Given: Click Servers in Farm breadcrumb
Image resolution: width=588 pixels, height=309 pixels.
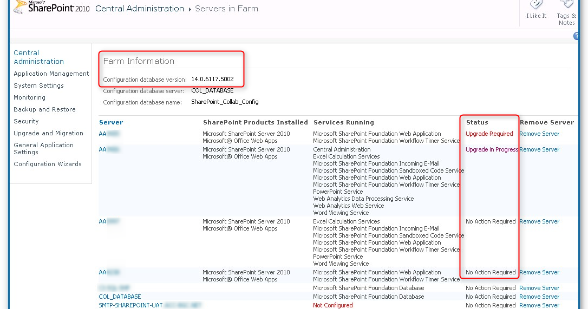Looking at the screenshot, I should (x=226, y=9).
